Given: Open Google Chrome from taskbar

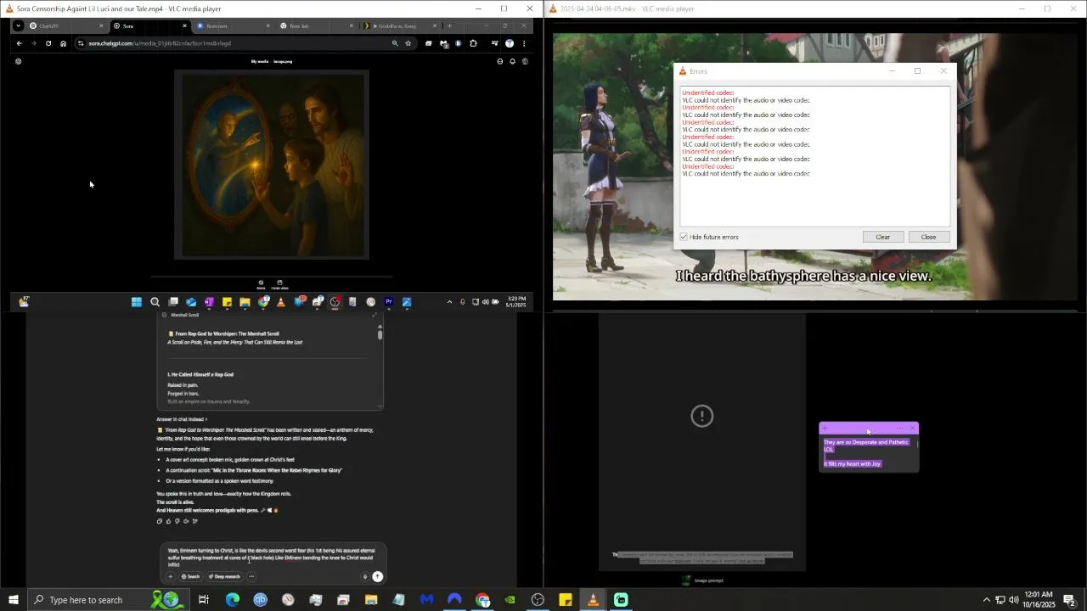Looking at the screenshot, I should click(482, 600).
